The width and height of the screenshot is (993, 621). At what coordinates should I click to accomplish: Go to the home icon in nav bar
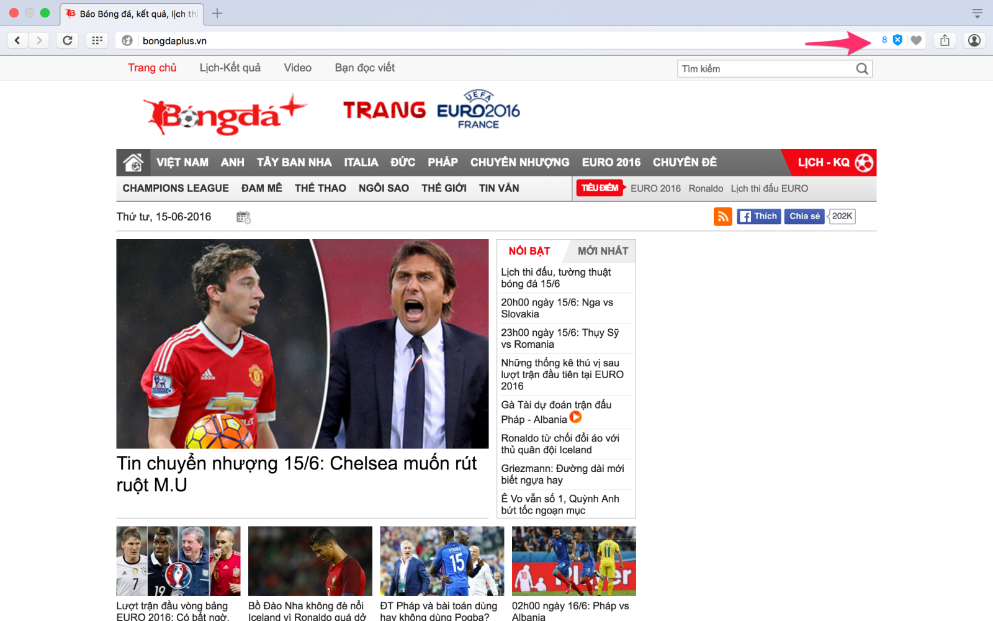[x=133, y=162]
